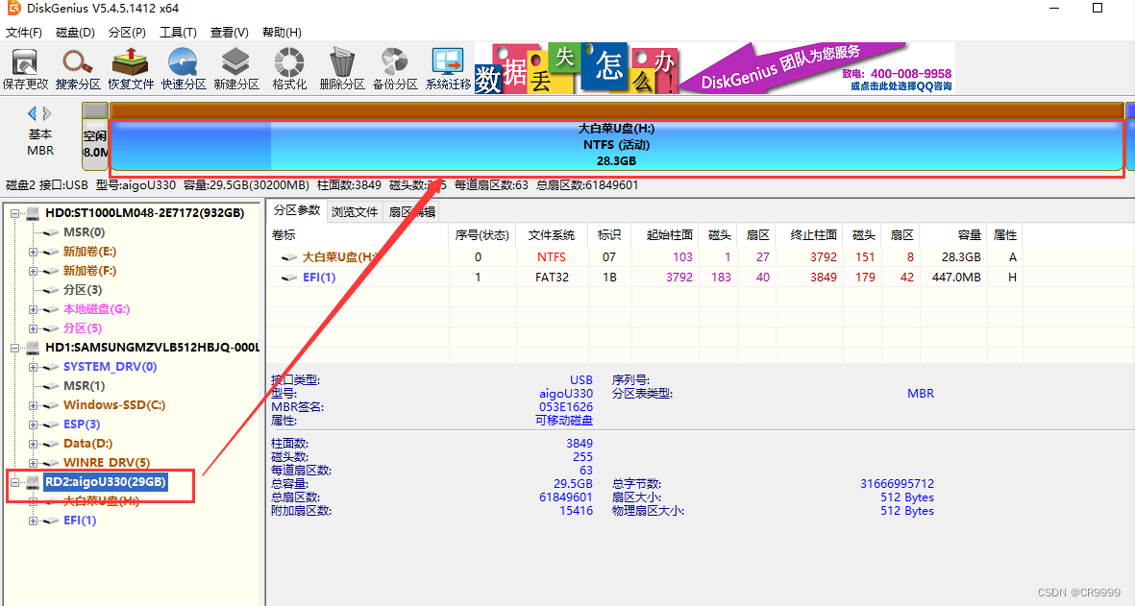The height and width of the screenshot is (606, 1135).
Task: Open the 查看(V) menu
Action: click(230, 33)
